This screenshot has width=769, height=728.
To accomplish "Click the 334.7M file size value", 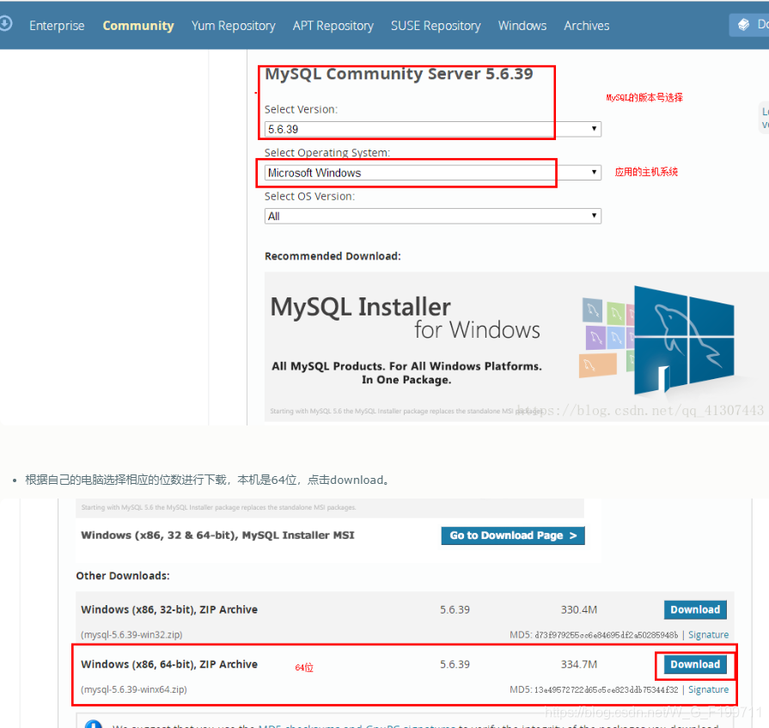I will (579, 664).
